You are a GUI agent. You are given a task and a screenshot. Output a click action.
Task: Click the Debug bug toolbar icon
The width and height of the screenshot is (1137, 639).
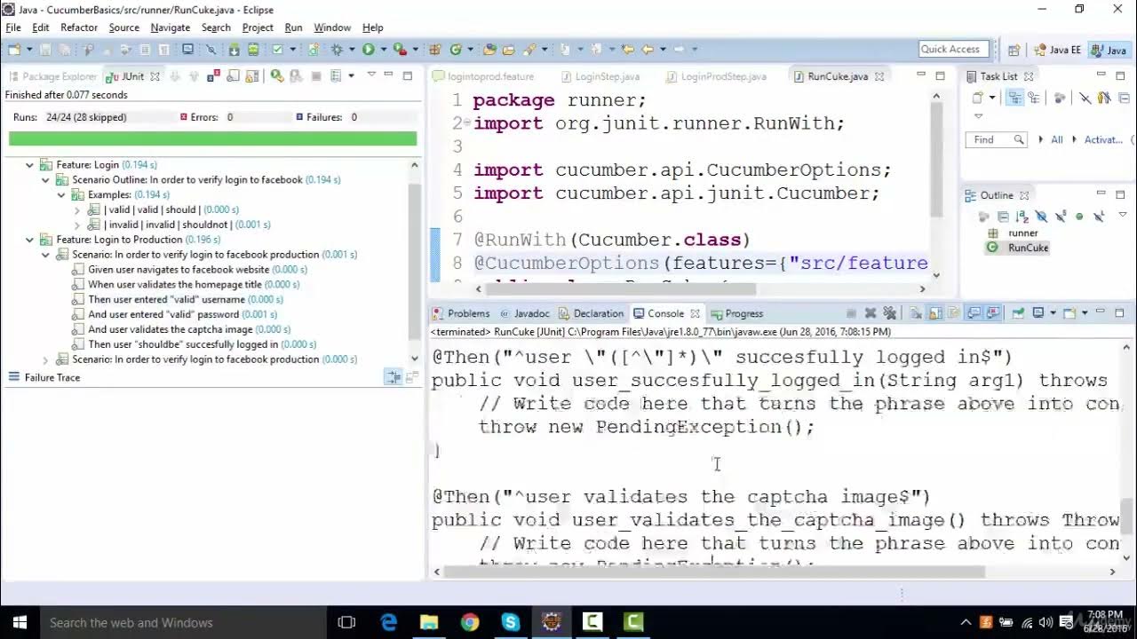[337, 49]
